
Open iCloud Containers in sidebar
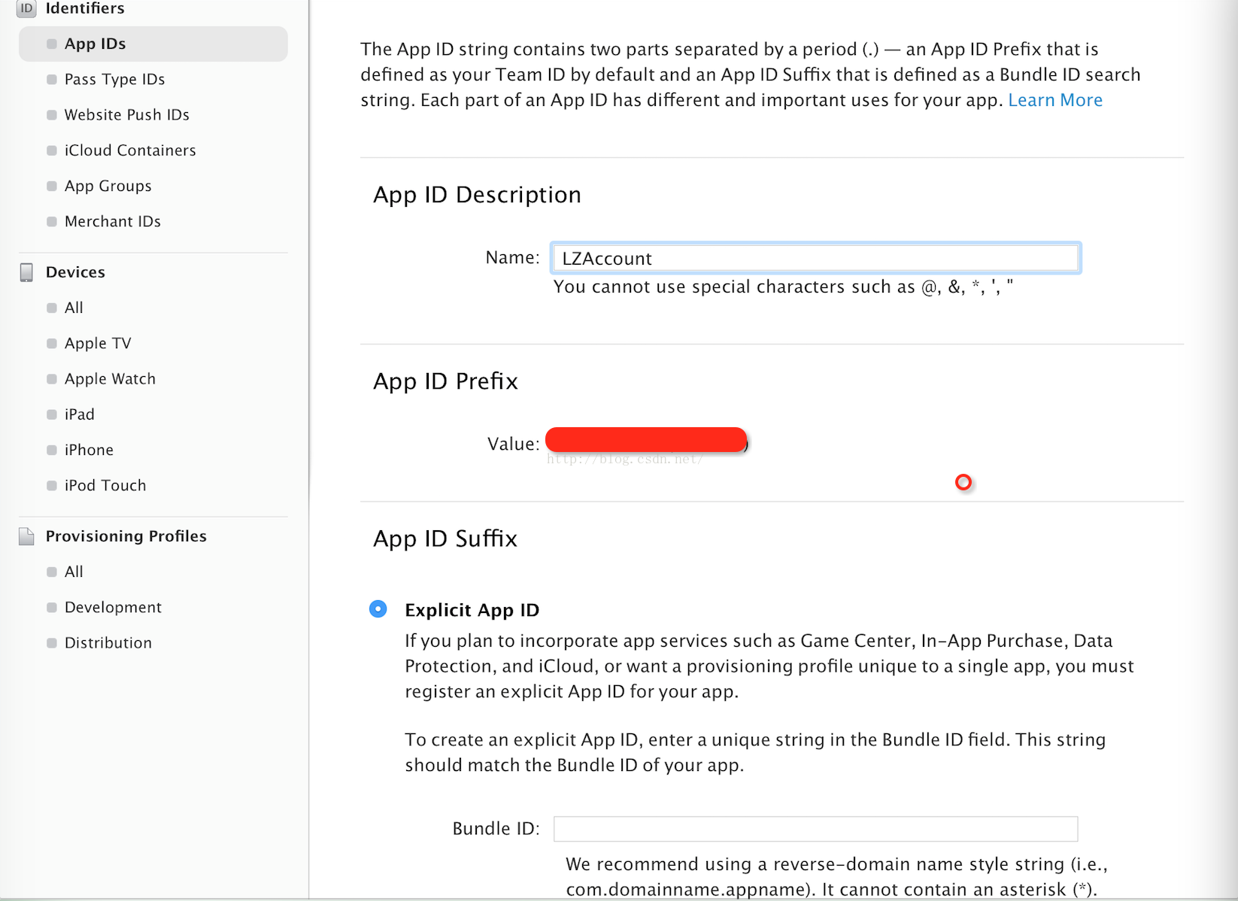(130, 150)
